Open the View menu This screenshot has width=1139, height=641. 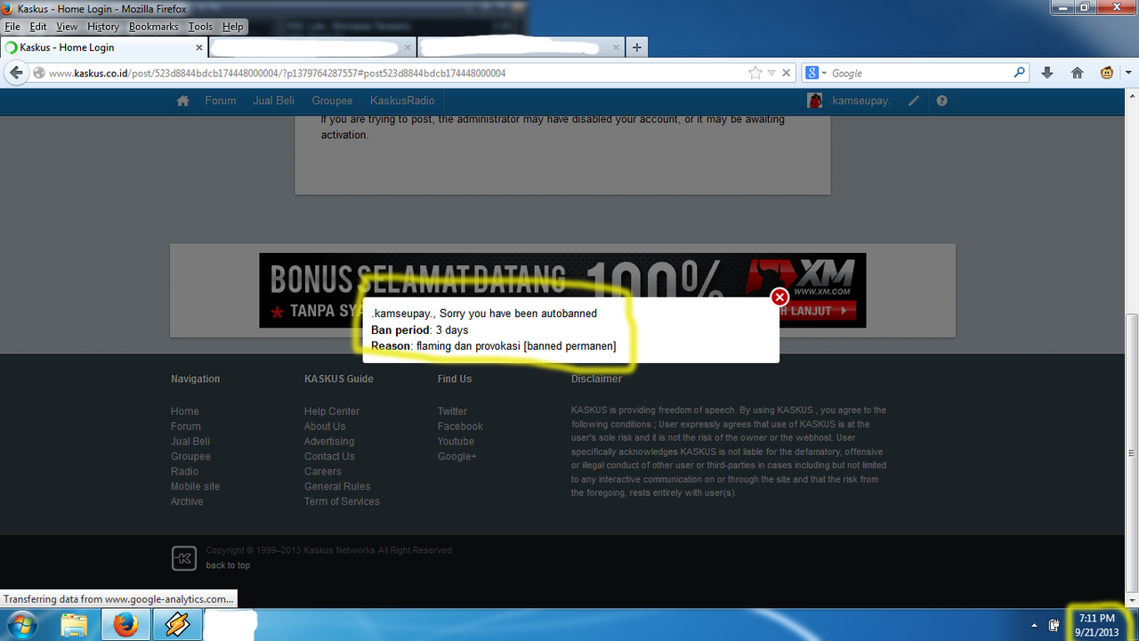[67, 27]
